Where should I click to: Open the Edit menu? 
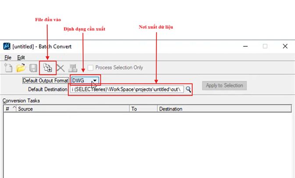coord(21,57)
